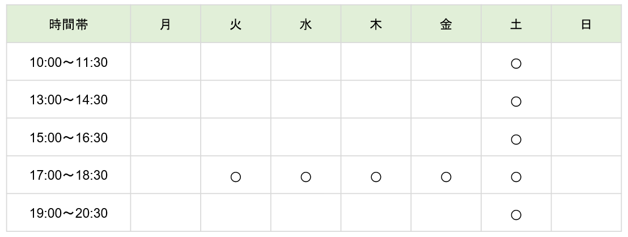This screenshot has height=237, width=628.
Task: Click the 時間帯 column header
Action: [x=69, y=25]
